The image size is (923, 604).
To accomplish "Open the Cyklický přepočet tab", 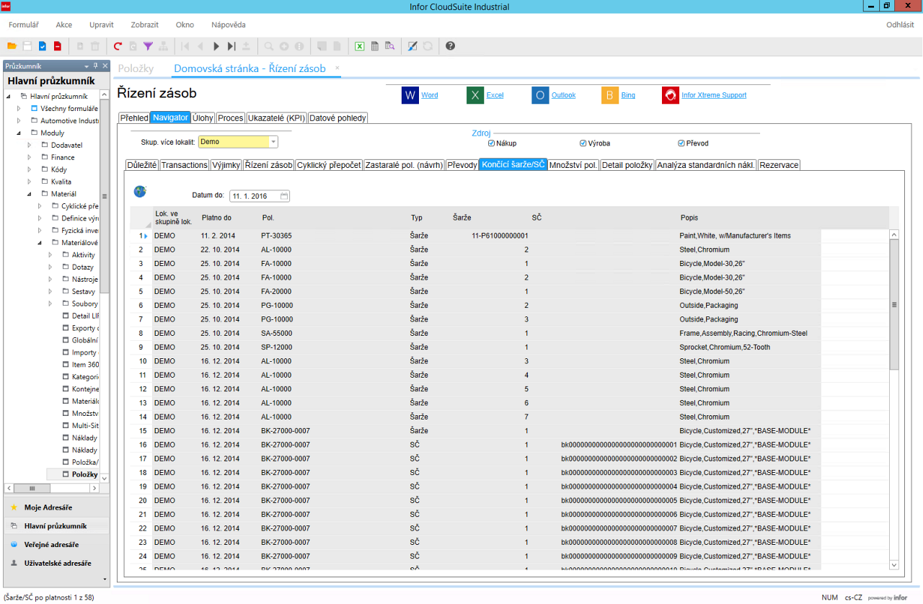I will (x=329, y=165).
